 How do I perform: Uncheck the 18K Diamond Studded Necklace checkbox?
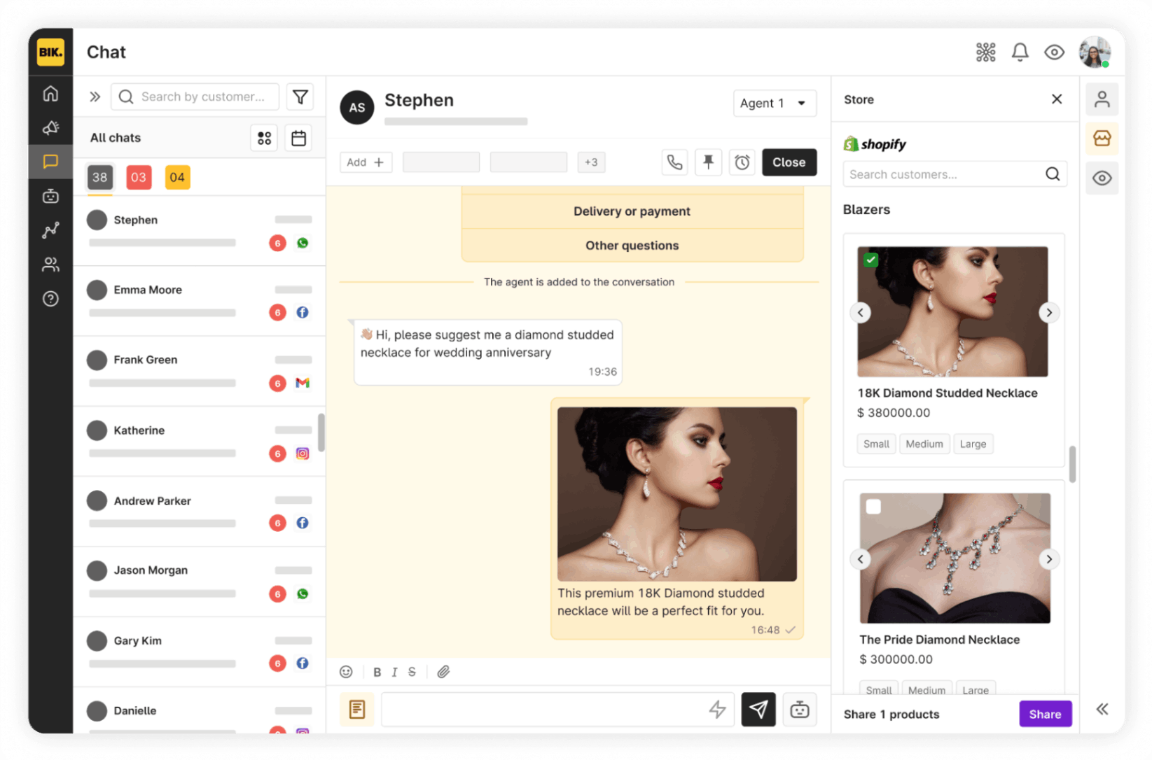[x=870, y=260]
